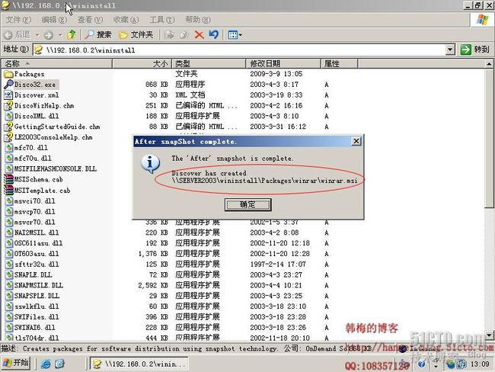Click the blue Undo toolbar icon

tap(214, 34)
